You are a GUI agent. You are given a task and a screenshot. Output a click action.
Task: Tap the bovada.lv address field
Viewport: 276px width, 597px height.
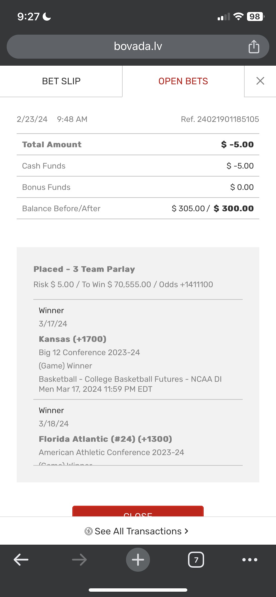tap(138, 46)
